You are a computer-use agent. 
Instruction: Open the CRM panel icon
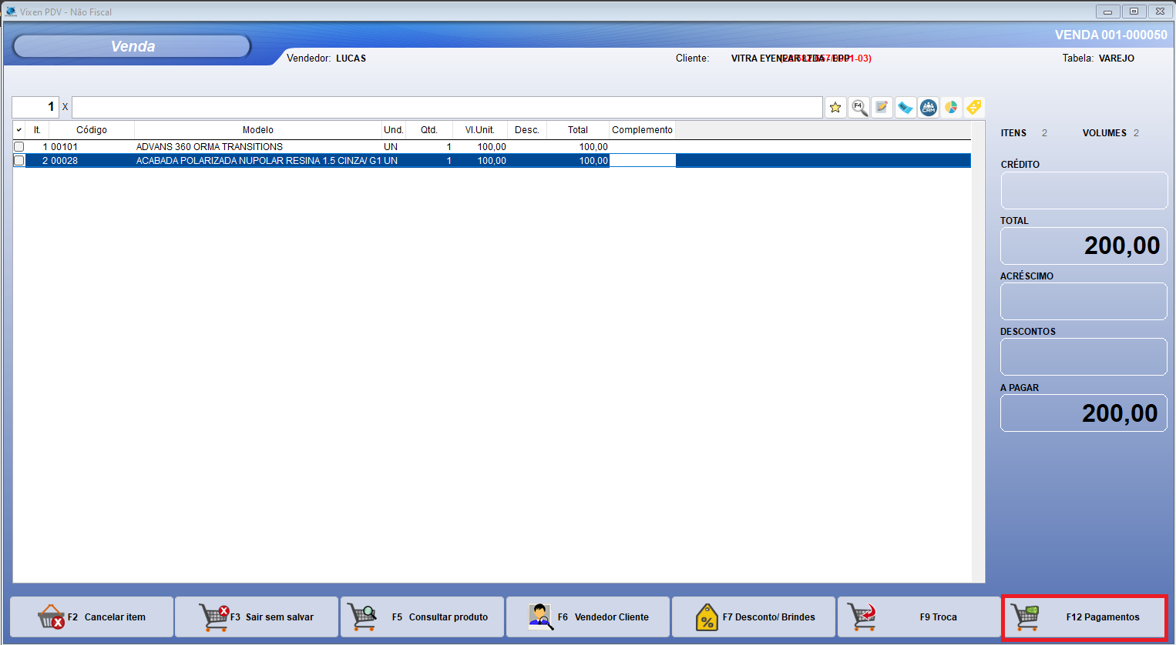[928, 107]
